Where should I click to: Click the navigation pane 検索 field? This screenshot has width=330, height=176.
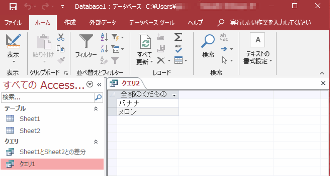(48, 97)
